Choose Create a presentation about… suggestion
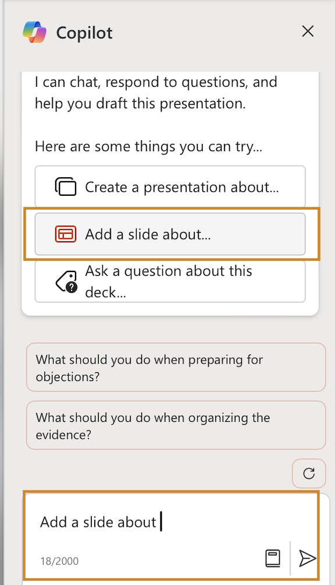The image size is (335, 585). tap(170, 186)
